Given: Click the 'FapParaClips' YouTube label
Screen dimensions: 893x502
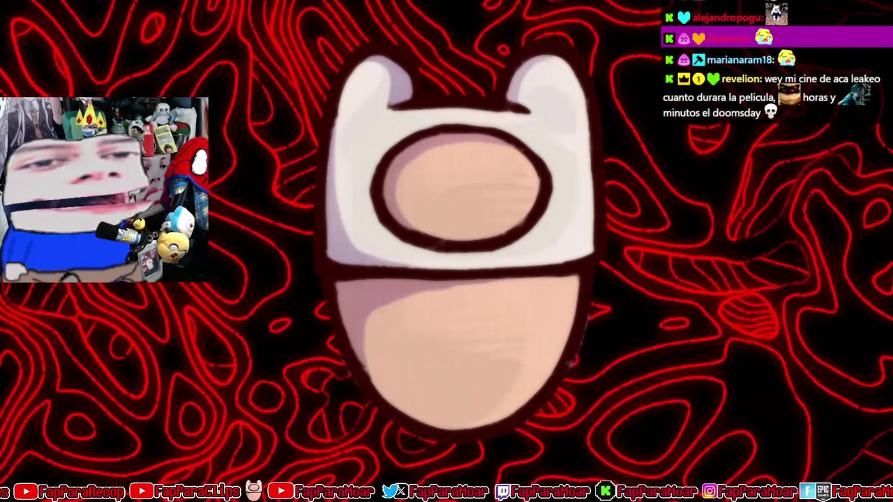Looking at the screenshot, I should pyautogui.click(x=197, y=492).
